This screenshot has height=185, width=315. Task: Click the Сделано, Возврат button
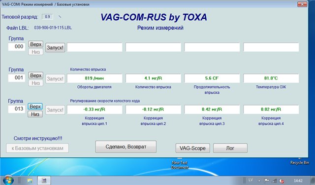(x=126, y=147)
